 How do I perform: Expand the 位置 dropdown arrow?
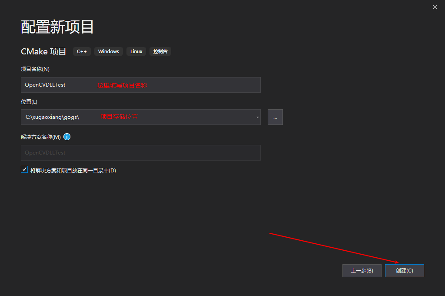(x=257, y=117)
